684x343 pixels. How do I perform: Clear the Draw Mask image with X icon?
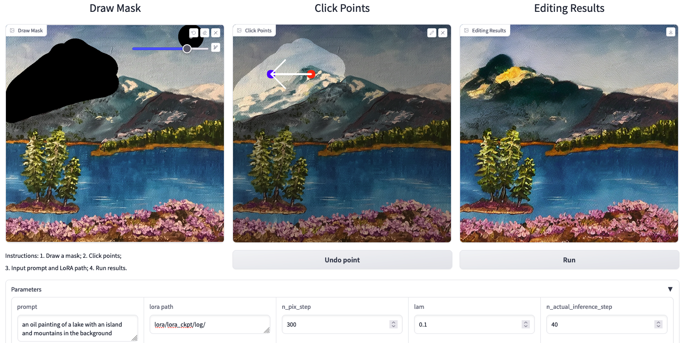tap(216, 33)
